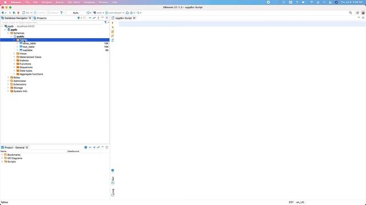366x205 pixels.
Task: Show the Log panel from side bar
Action: (113, 192)
